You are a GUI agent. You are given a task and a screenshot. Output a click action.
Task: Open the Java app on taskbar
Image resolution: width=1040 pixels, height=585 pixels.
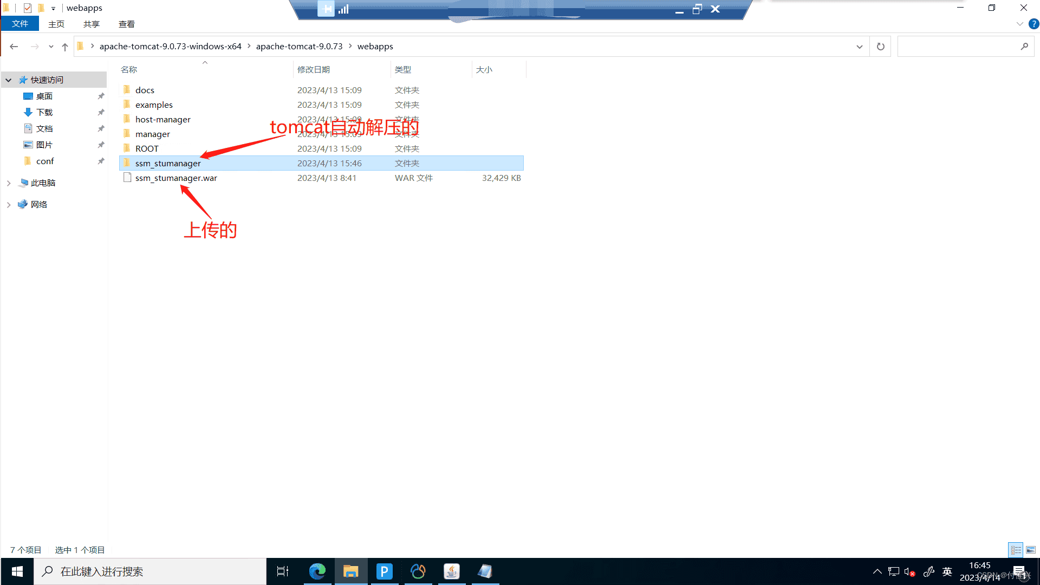pos(451,571)
